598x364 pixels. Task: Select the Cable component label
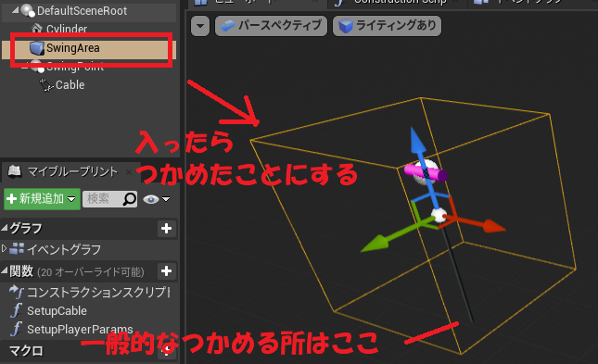(x=70, y=84)
